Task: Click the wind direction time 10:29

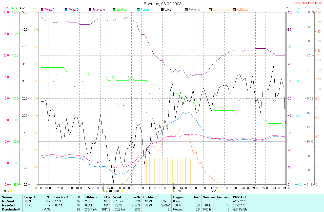Action: click(x=148, y=201)
